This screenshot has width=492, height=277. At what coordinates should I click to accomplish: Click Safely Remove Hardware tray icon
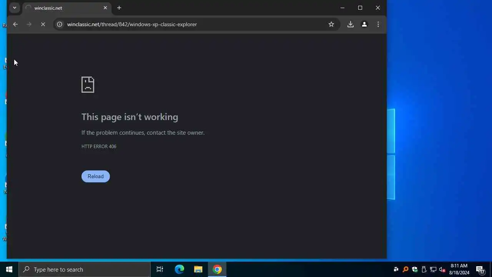pyautogui.click(x=424, y=269)
